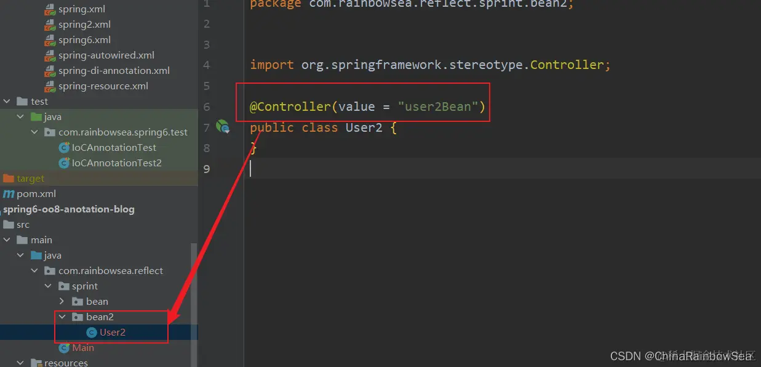Collapse com.rainbowsea.reflect package
This screenshot has height=367, width=761.
point(34,271)
